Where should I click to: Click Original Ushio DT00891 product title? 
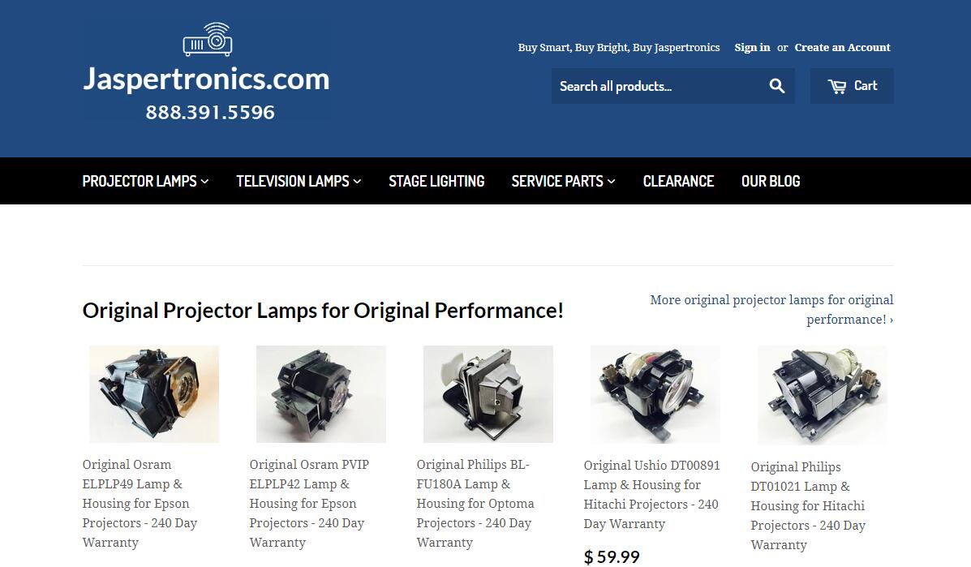[x=651, y=495]
